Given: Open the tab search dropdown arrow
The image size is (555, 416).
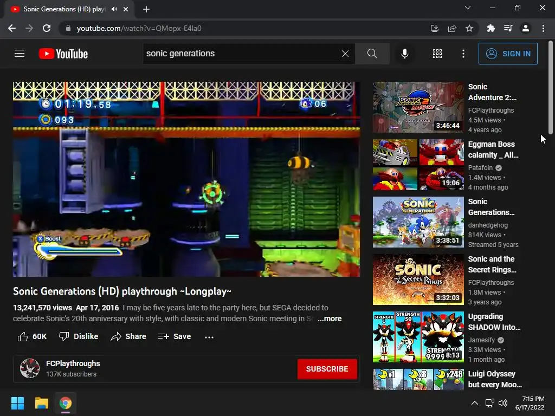Looking at the screenshot, I should pyautogui.click(x=468, y=8).
